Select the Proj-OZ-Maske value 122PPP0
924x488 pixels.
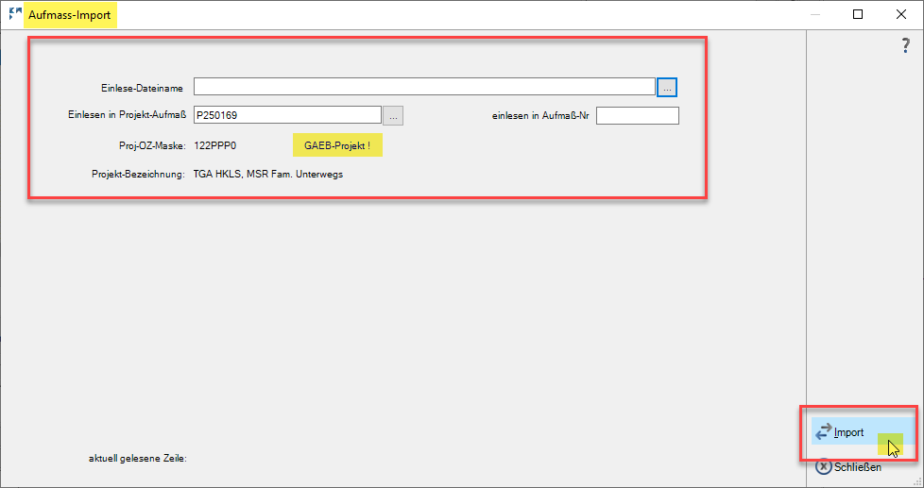215,145
